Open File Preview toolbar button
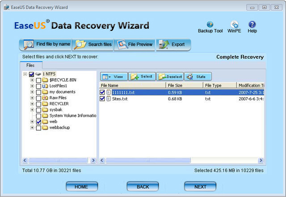 [x=135, y=45]
